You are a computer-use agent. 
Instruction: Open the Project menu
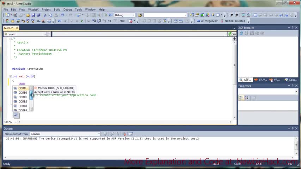[46, 10]
